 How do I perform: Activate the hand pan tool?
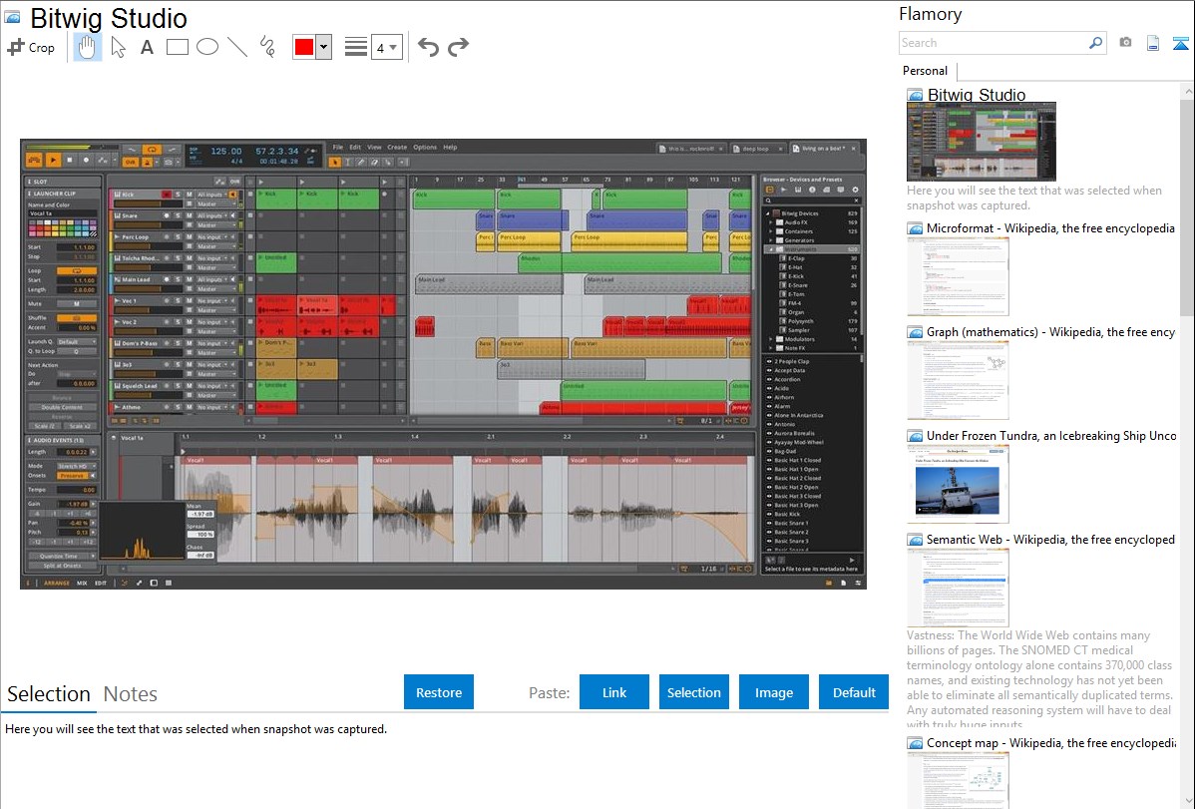(x=87, y=47)
